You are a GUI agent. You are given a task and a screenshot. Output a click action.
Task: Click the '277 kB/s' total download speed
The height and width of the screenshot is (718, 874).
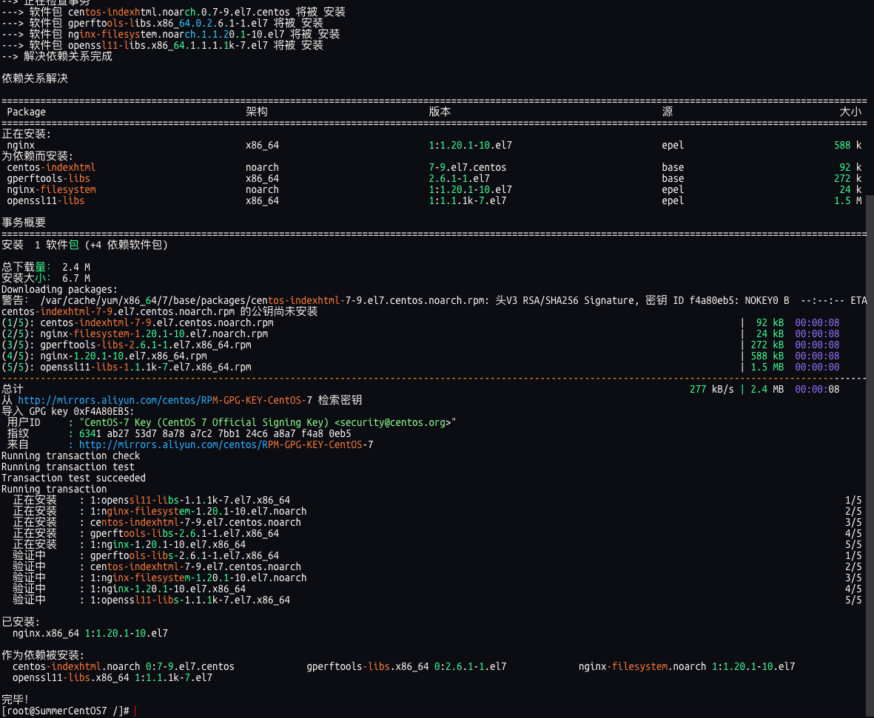click(712, 390)
